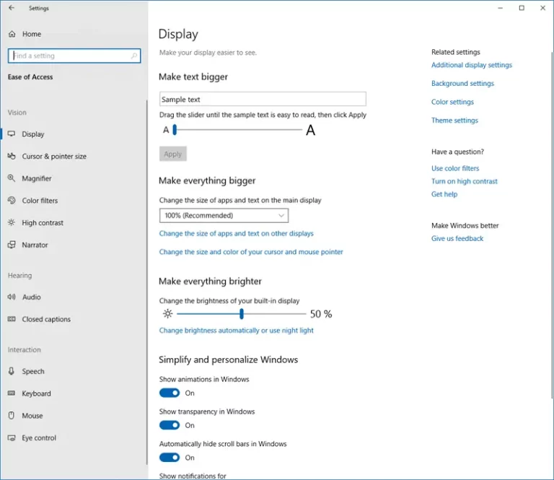Click the Audio speaker icon
The height and width of the screenshot is (480, 554).
coord(12,297)
